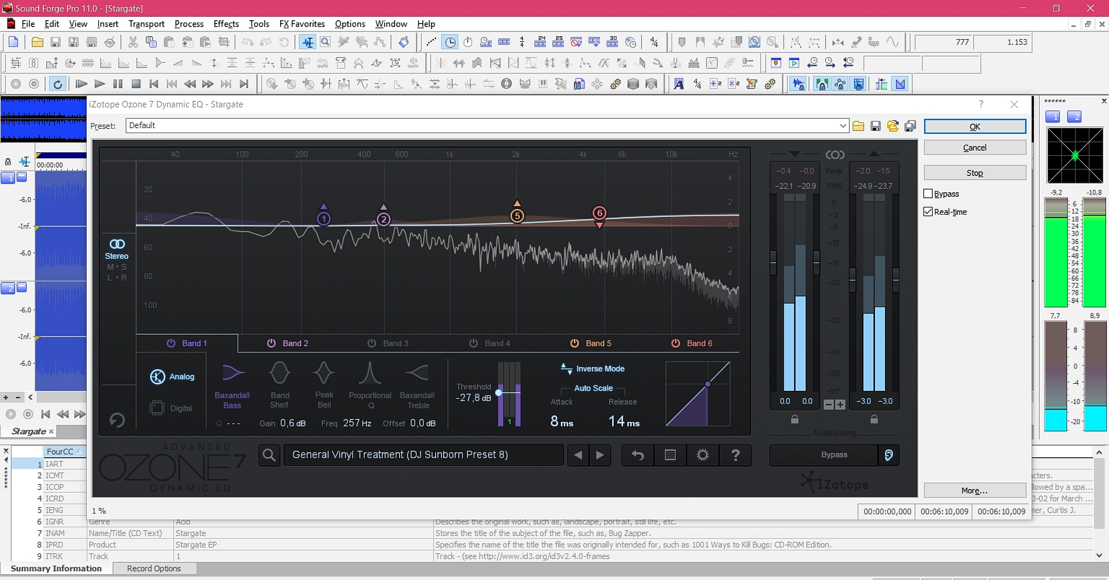Click the Play All button in the transport toolbar

point(81,84)
